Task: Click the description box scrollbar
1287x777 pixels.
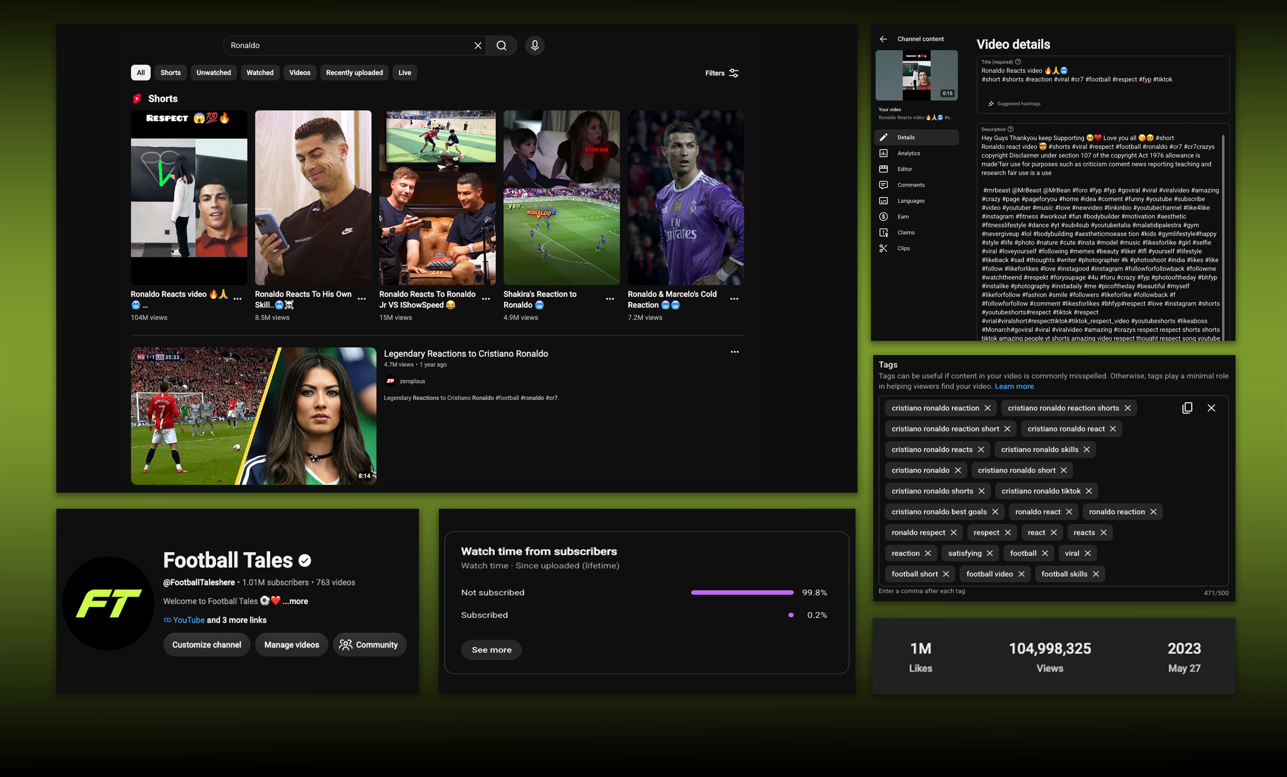Action: 1223,238
